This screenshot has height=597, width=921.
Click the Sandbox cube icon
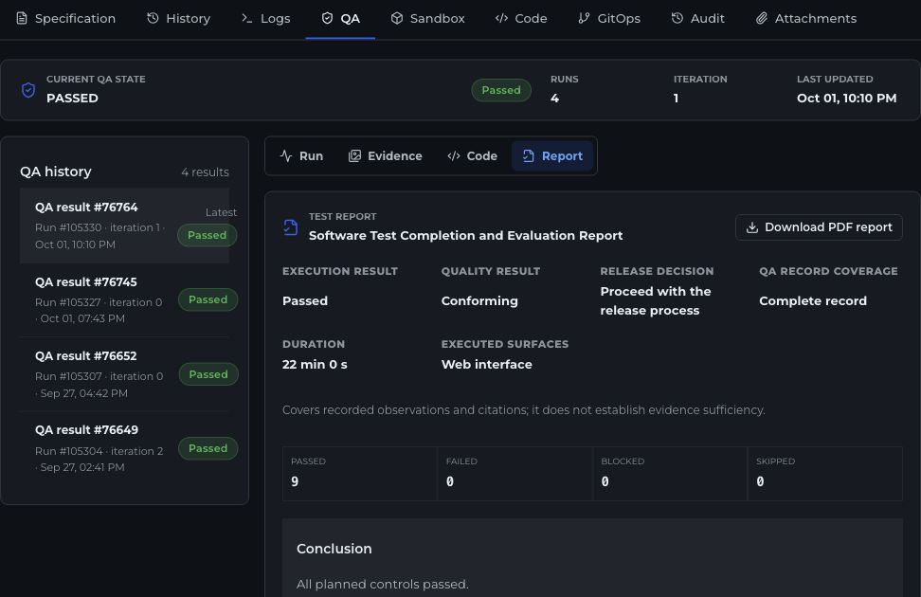(397, 18)
